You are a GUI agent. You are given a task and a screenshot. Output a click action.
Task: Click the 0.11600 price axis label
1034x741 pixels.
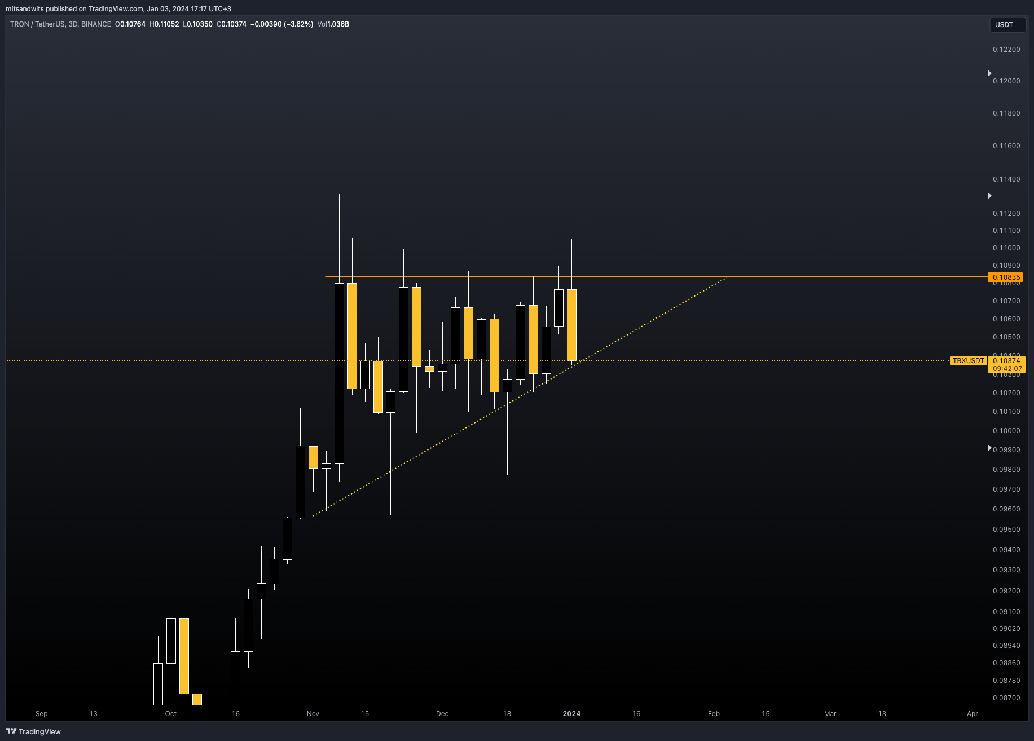coord(1006,146)
